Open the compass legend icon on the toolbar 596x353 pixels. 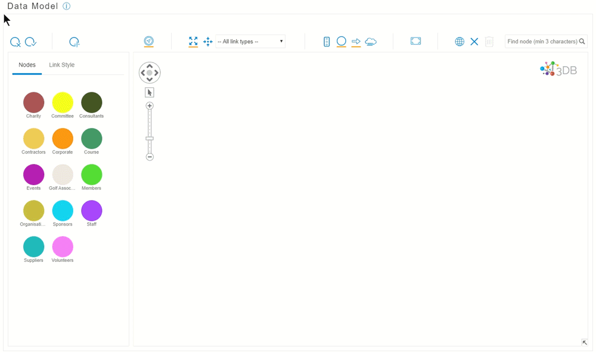pos(148,42)
